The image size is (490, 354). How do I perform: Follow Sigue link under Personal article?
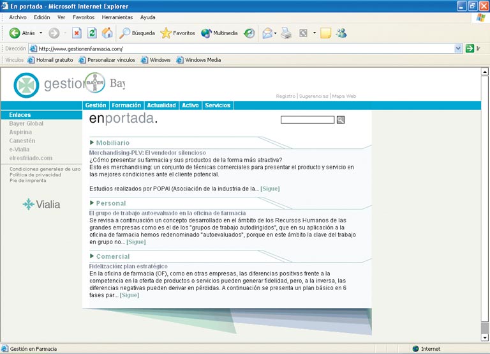136,242
